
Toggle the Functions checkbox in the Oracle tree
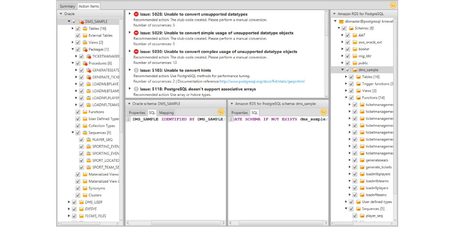(x=78, y=112)
